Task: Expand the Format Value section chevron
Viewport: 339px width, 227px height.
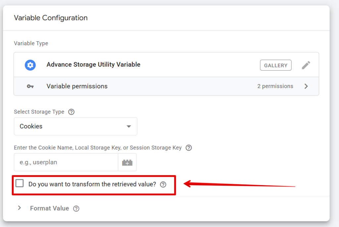Action: click(20, 208)
